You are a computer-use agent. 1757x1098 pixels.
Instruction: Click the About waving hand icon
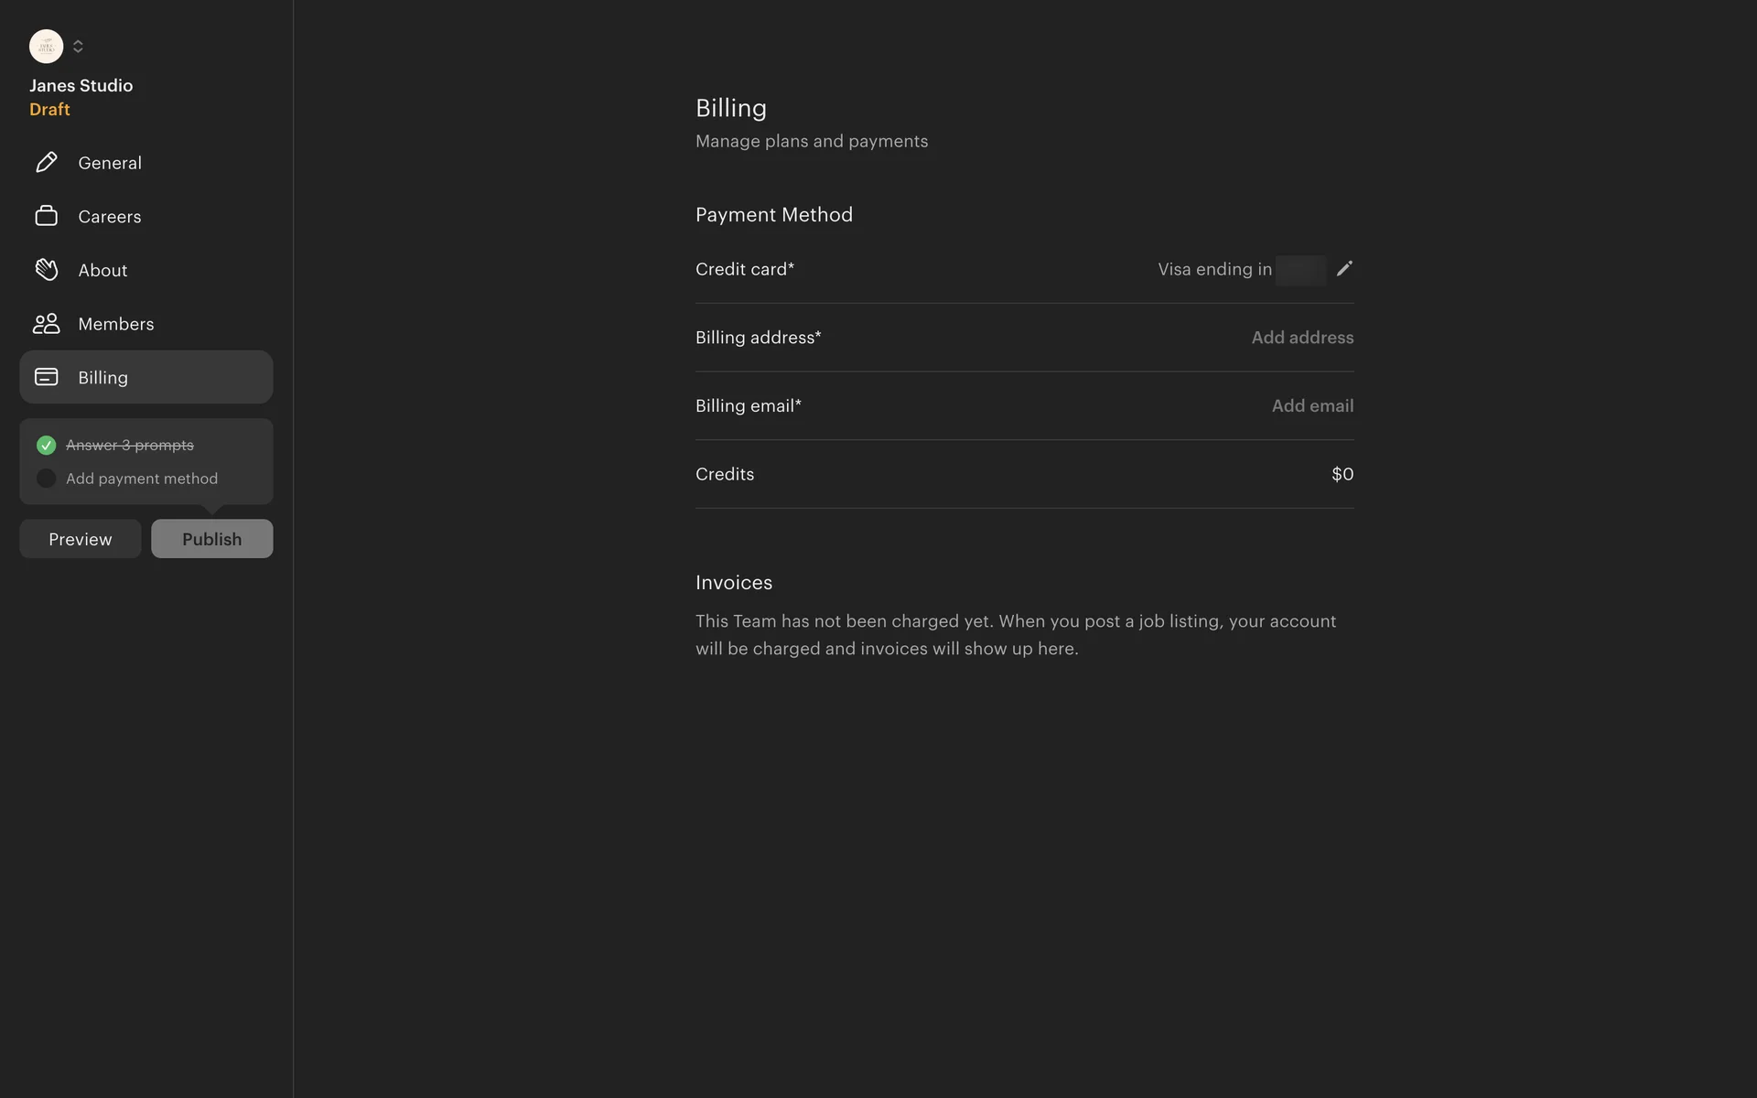(46, 270)
